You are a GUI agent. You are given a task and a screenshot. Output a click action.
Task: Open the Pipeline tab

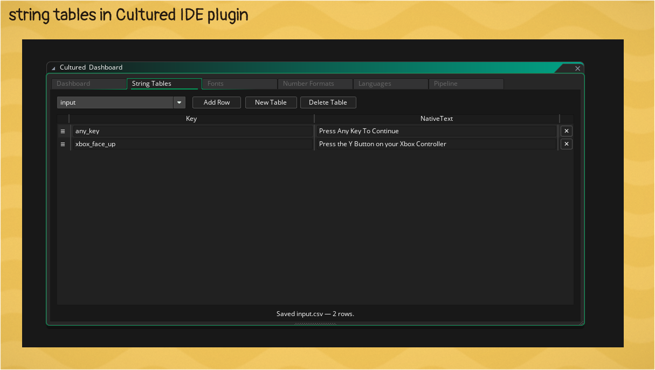pyautogui.click(x=466, y=84)
